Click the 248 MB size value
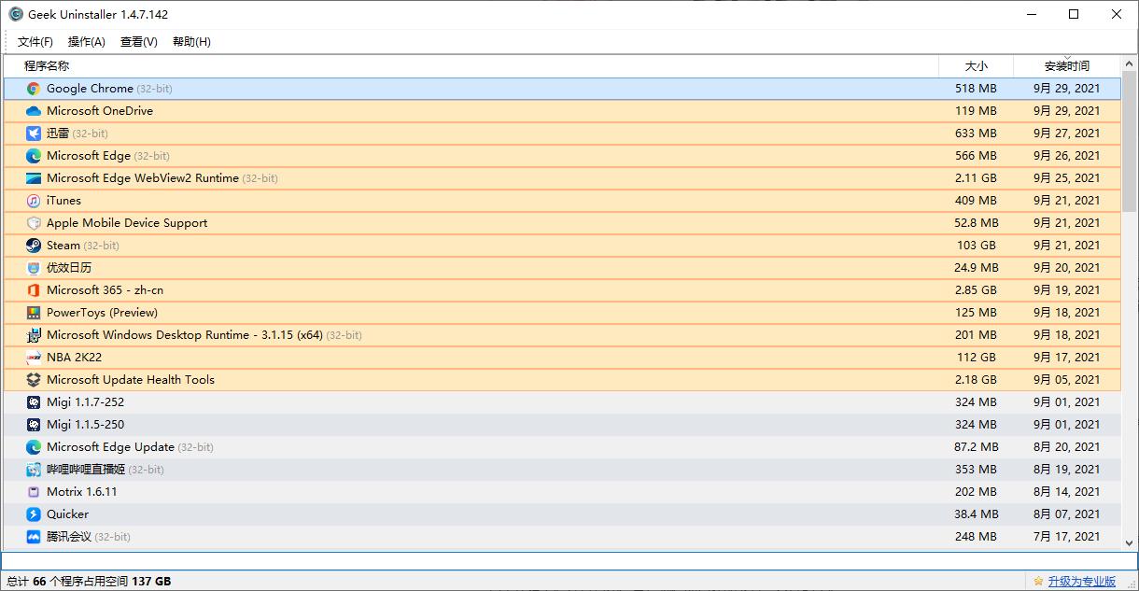This screenshot has width=1139, height=591. tap(976, 537)
